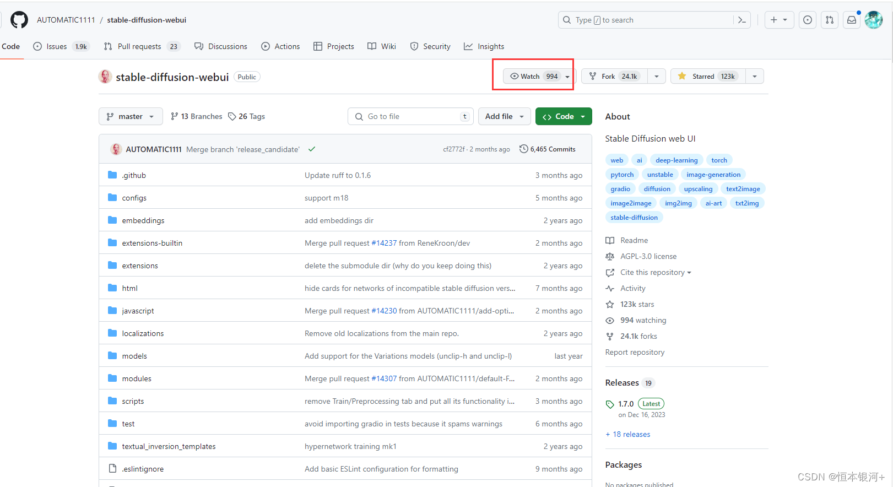Open the Add file dropdown
The image size is (893, 487).
pos(505,116)
